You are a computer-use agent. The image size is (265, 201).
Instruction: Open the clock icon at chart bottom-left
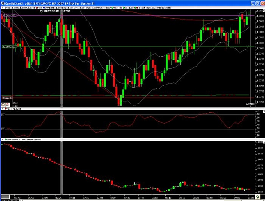3,105
